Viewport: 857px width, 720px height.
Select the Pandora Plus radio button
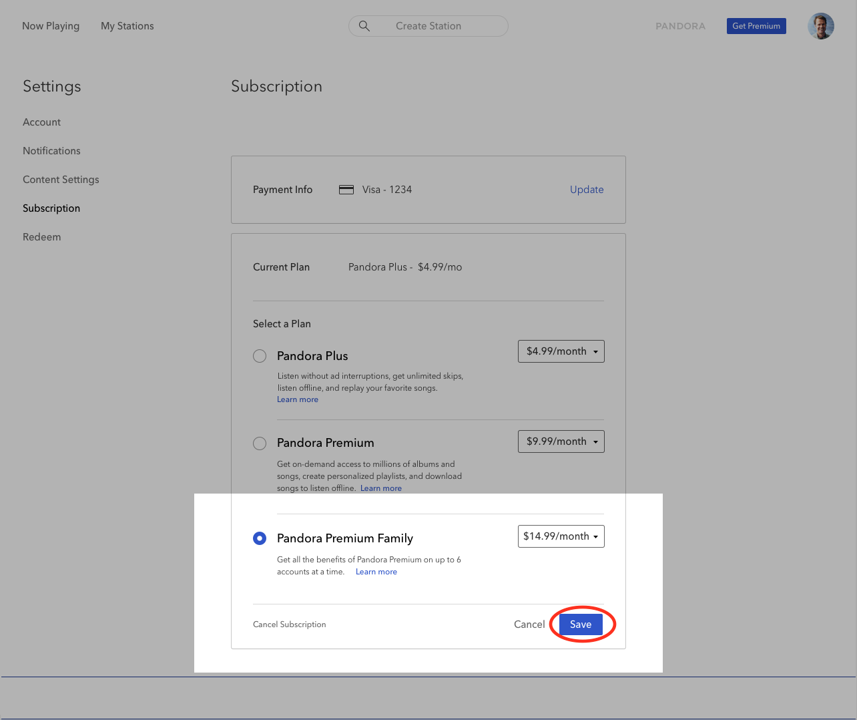pos(260,356)
